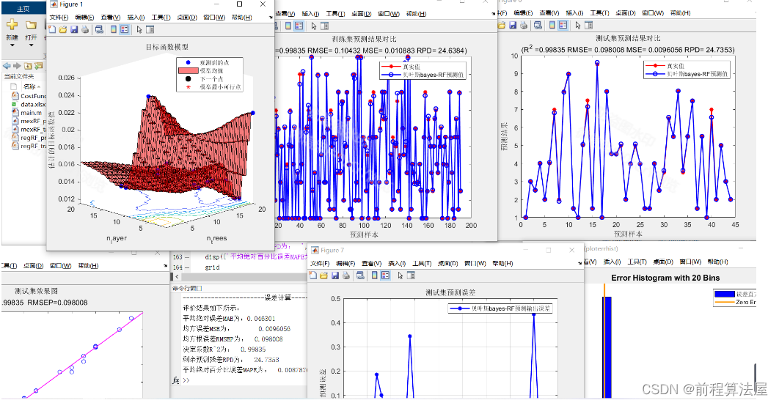The height and width of the screenshot is (403, 779).
Task: Select Edit Plot arrow in test-set comparison figure
Action: (x=578, y=25)
